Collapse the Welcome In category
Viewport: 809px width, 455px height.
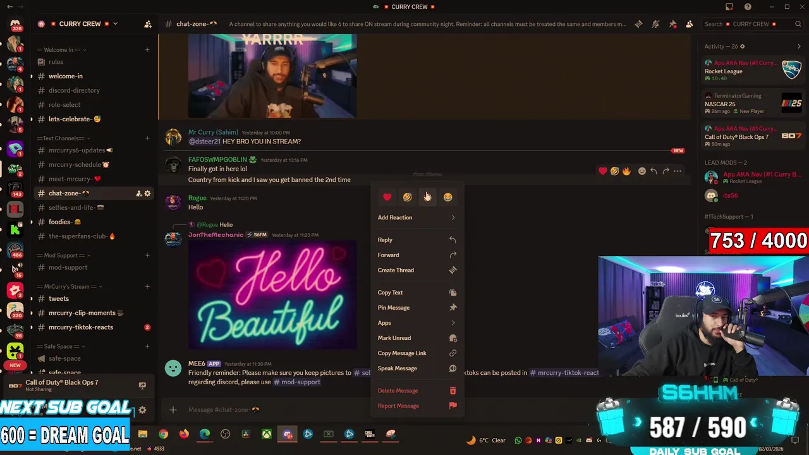(61, 50)
